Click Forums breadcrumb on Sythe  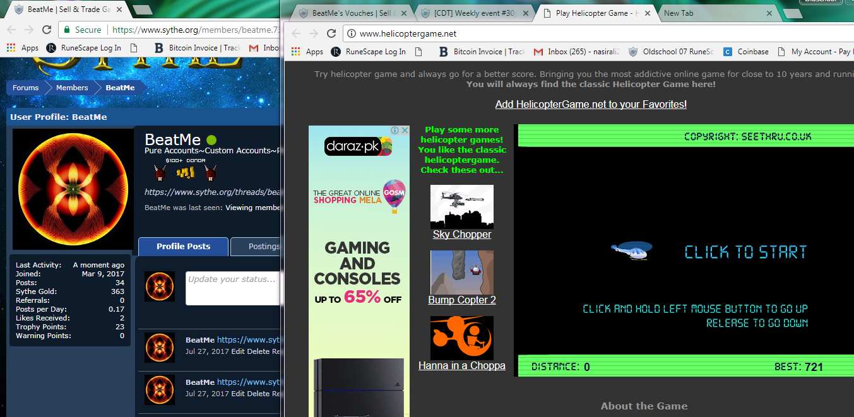coord(26,88)
